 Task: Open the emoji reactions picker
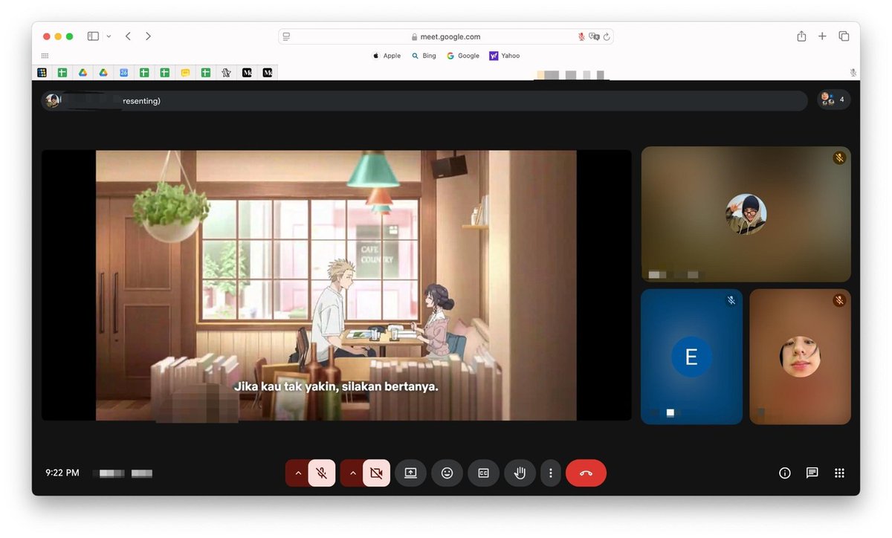click(x=447, y=473)
